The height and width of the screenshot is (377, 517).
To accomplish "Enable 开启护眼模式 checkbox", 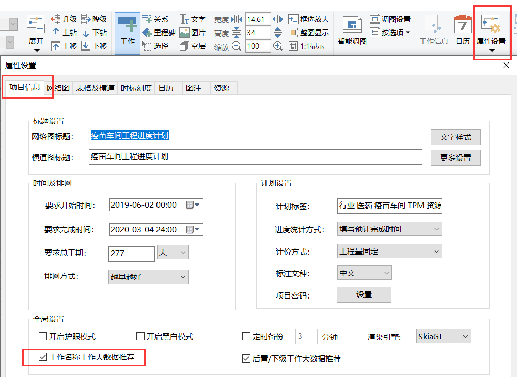I will [x=43, y=336].
